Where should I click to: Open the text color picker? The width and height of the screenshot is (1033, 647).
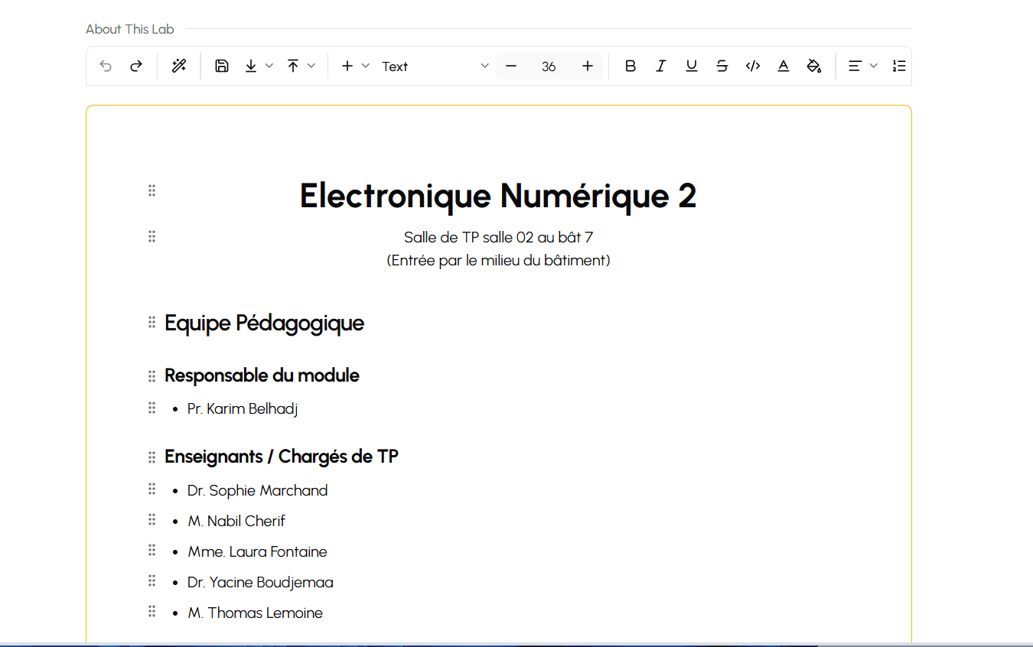[784, 67]
